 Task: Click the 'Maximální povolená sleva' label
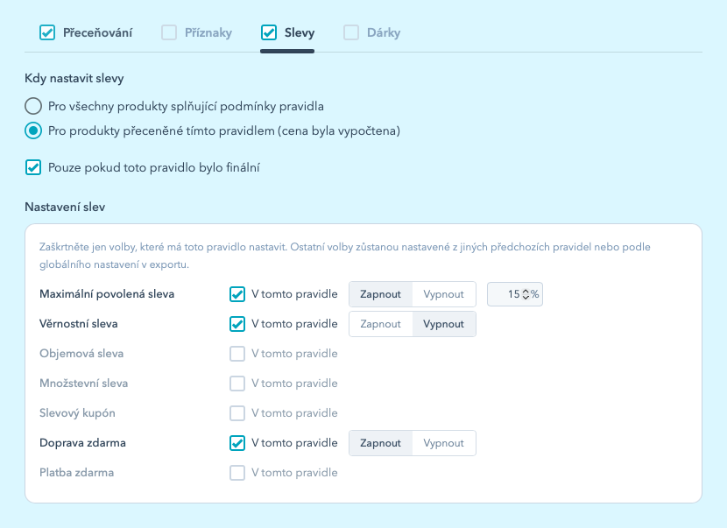[x=107, y=294]
